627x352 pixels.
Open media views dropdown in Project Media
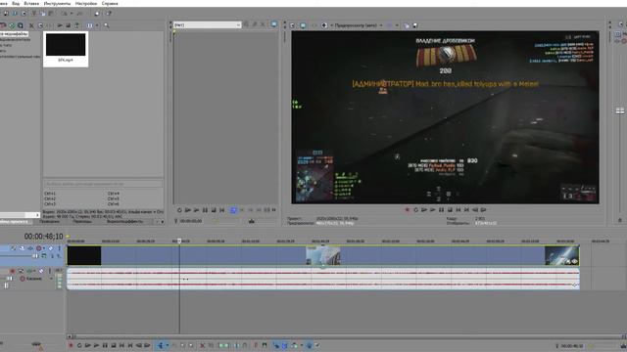point(96,25)
